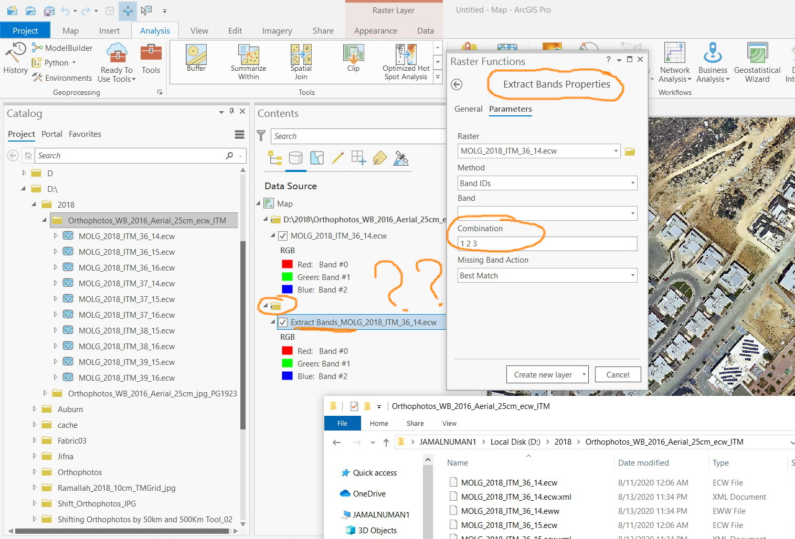This screenshot has width=795, height=539.
Task: Toggle visibility of MOLG_2018_ITM_36_14.ecw layer
Action: 283,236
